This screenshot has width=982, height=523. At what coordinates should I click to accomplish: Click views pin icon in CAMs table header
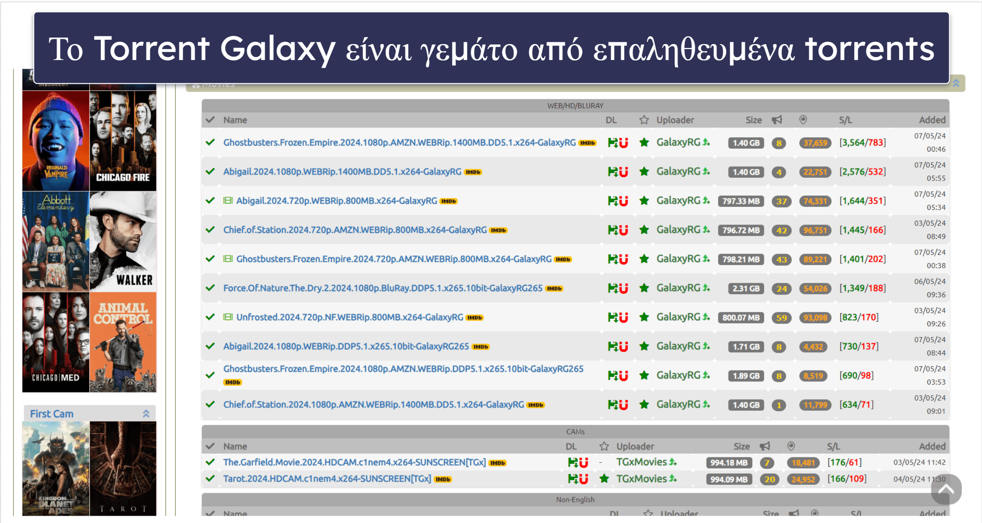[791, 446]
